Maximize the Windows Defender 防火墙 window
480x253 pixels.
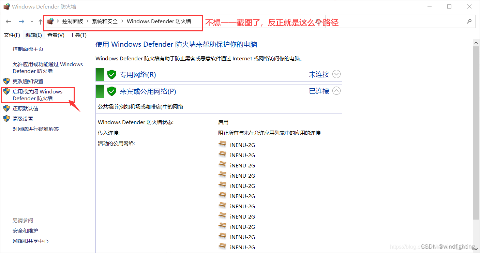(x=449, y=6)
